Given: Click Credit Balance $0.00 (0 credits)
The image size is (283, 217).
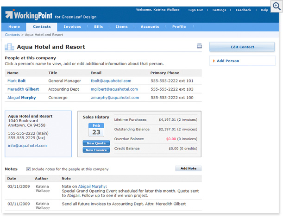Looking at the screenshot, I should (183, 149).
